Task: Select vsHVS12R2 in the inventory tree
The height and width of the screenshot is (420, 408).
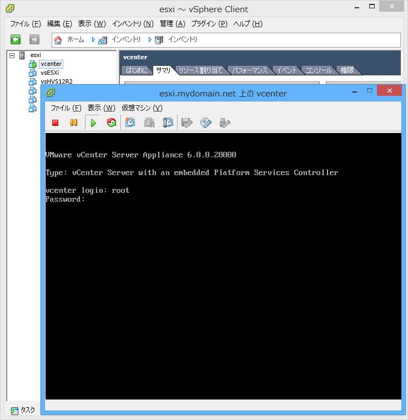Action: click(57, 81)
